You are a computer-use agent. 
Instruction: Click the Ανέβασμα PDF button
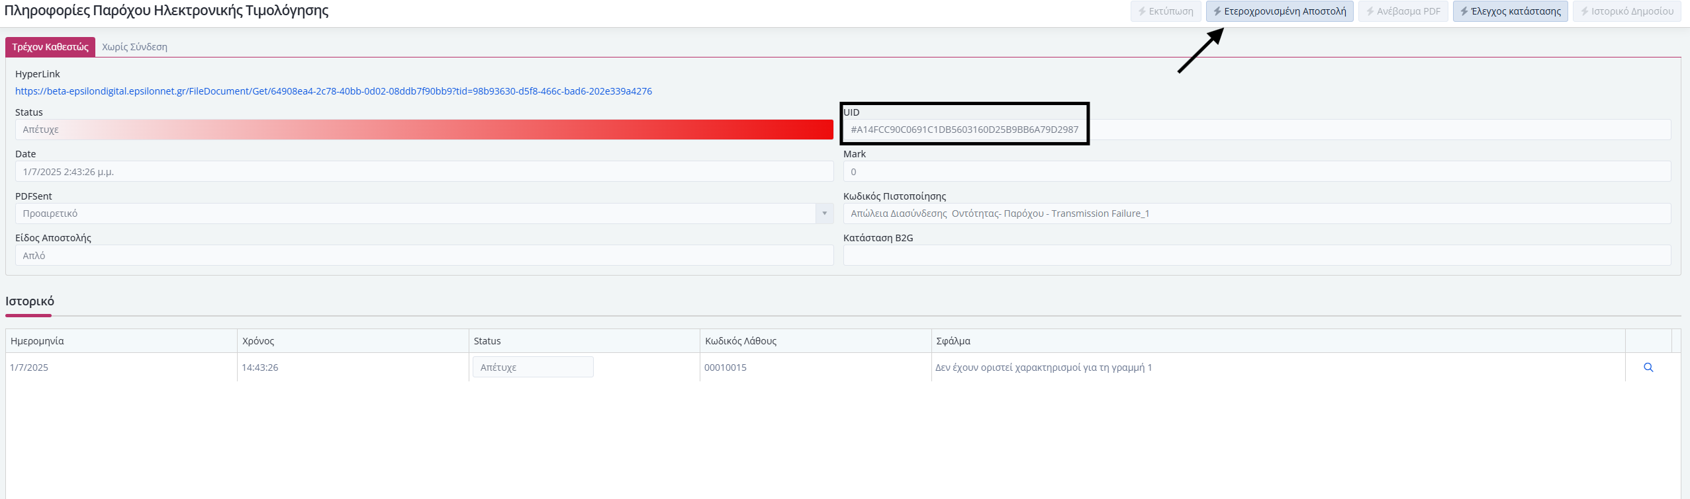point(1403,11)
